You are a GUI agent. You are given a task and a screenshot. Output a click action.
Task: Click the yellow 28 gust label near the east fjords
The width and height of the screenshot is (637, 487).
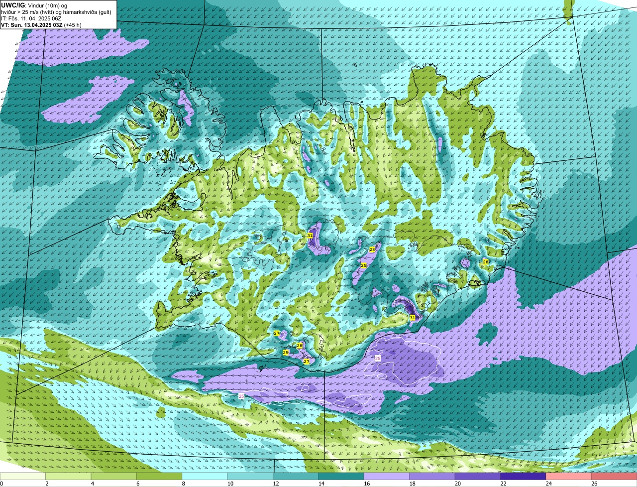click(x=485, y=261)
